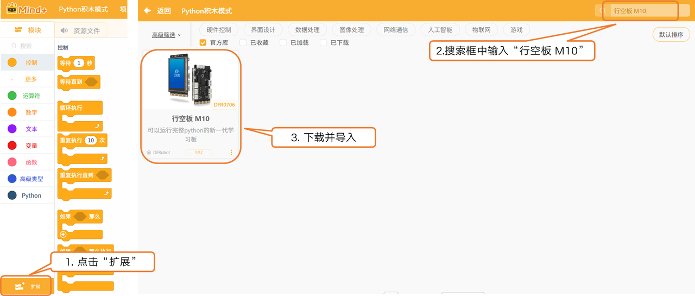Filter by 图像处理 tag
The image size is (695, 296).
coord(351,30)
